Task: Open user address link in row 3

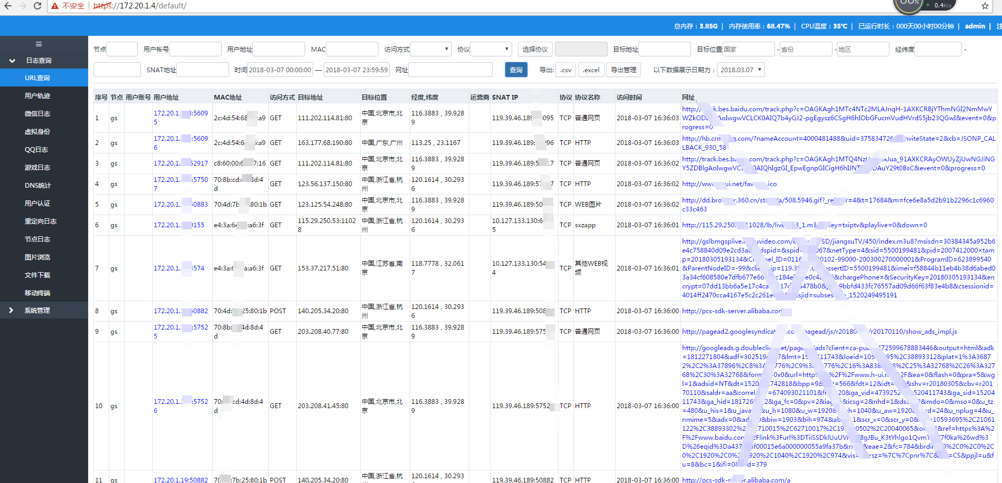Action: [x=181, y=163]
